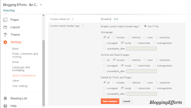The image size is (191, 108).
Task: Click the sidebar vertical scrollbar thumb
Action: click(44, 73)
